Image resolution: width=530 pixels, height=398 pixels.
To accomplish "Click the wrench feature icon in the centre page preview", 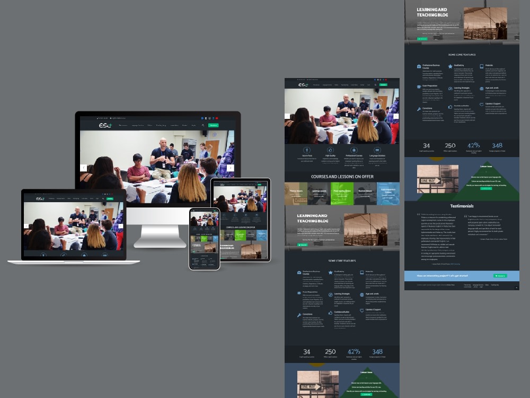I will (299, 315).
